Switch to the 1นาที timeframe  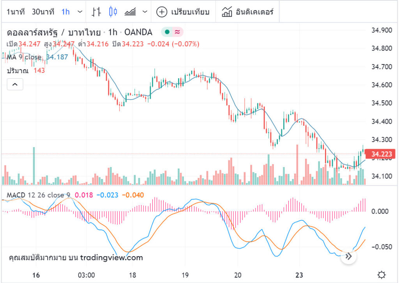(x=16, y=12)
